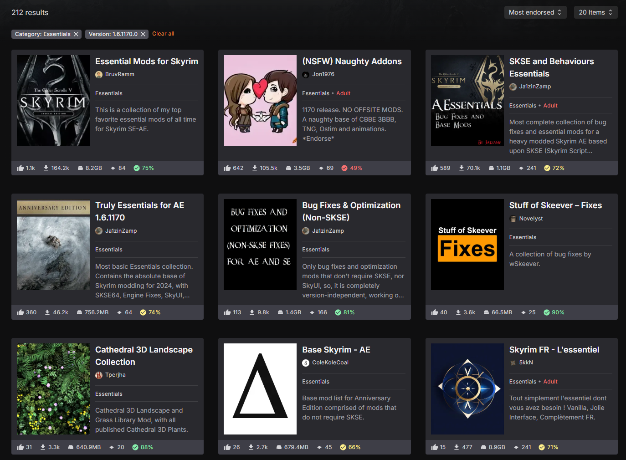The height and width of the screenshot is (460, 626).
Task: Click the Skyrim logo thumbnail of Essential Mods
Action: coord(53,101)
